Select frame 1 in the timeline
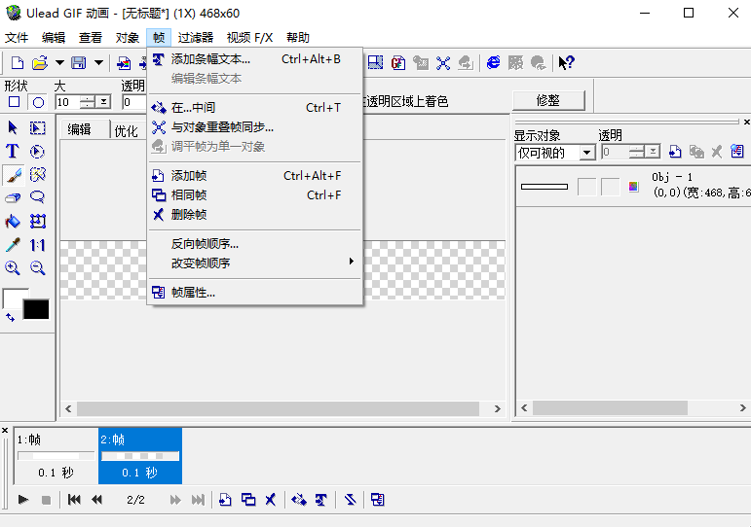Screen dimensions: 751x527 [x=56, y=455]
